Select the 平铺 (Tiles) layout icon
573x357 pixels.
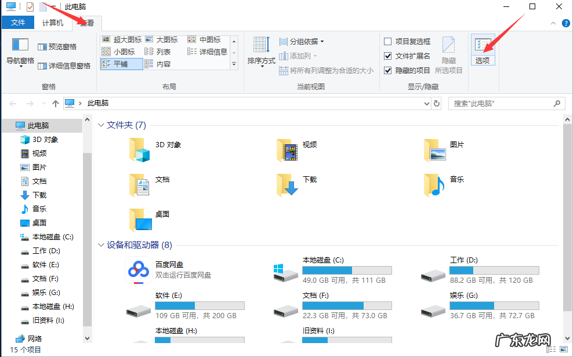(120, 63)
